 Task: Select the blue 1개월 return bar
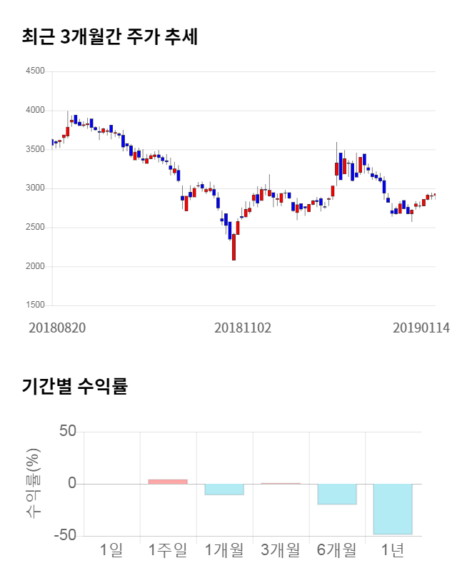pyautogui.click(x=224, y=489)
